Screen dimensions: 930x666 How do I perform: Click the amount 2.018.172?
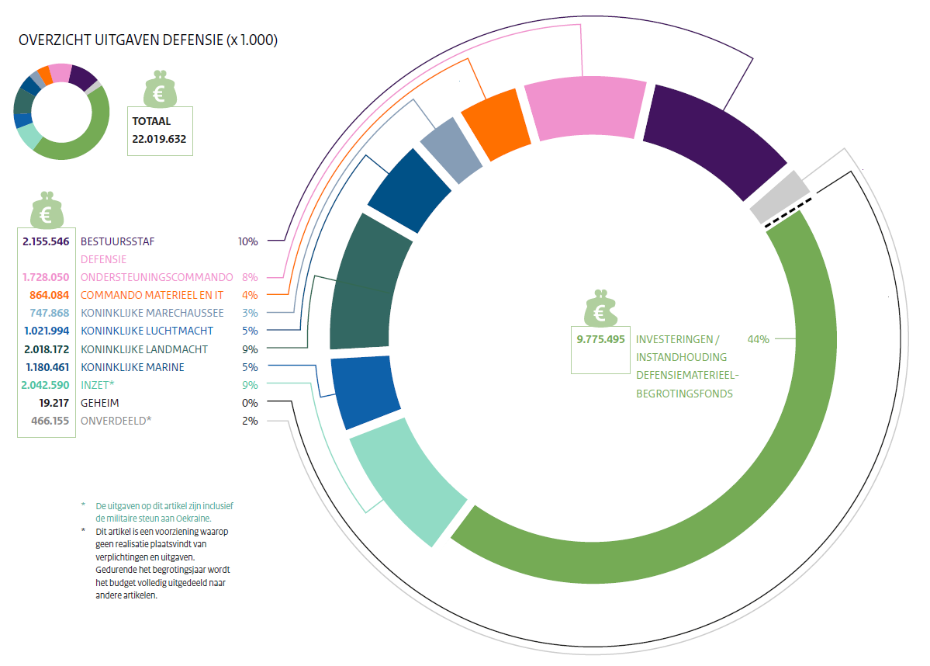pos(47,349)
